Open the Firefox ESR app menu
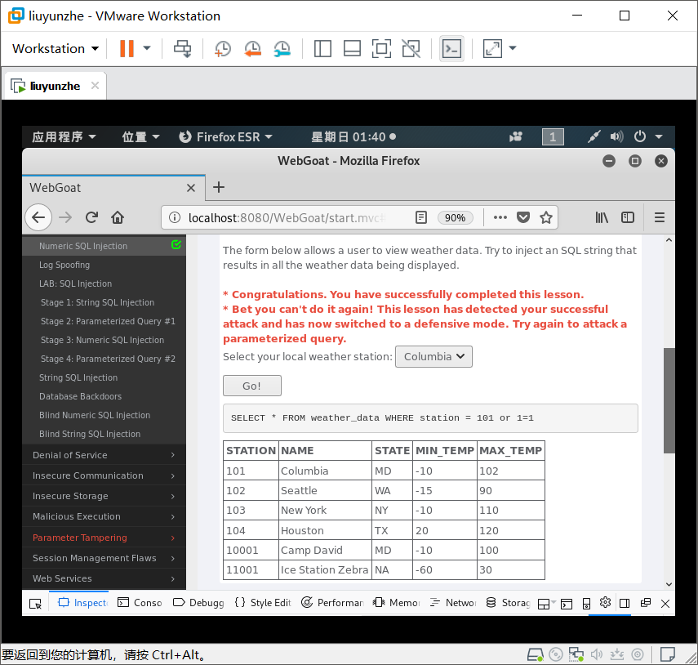 pyautogui.click(x=225, y=136)
